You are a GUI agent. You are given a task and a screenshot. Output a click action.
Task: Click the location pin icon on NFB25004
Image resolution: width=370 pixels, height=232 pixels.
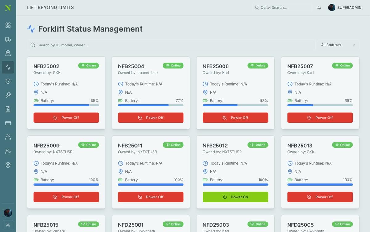click(121, 92)
